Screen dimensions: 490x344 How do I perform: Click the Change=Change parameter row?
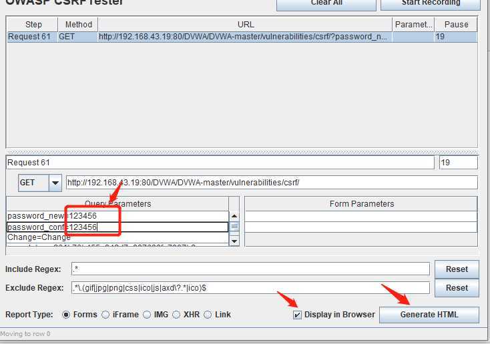[x=117, y=237]
